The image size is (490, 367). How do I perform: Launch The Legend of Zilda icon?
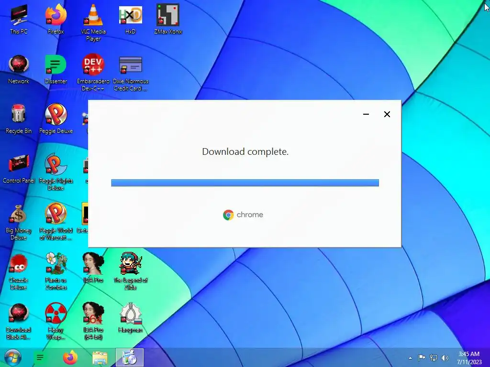click(130, 271)
